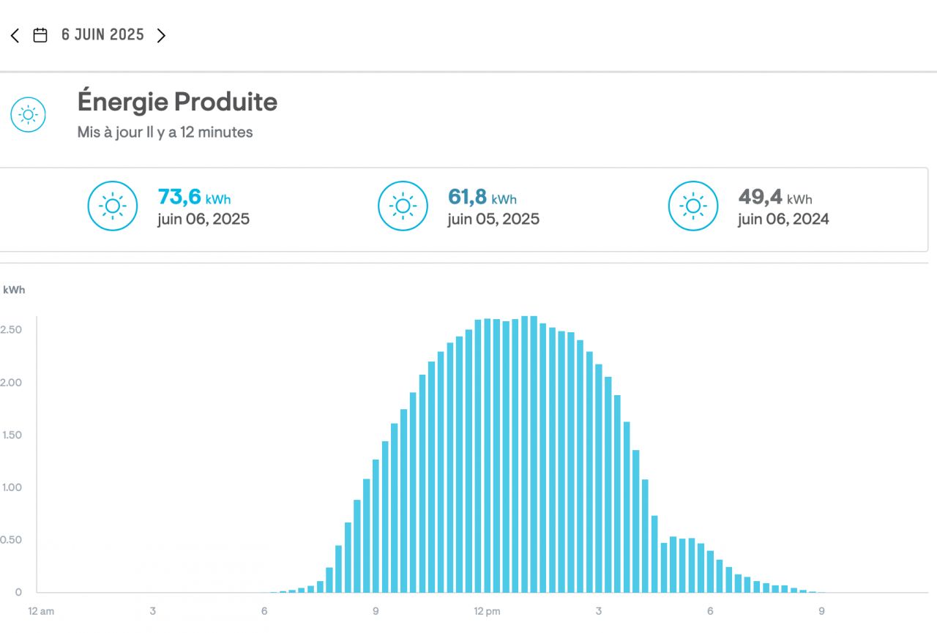Click the sun icon beside 49,4 kWh
937x633 pixels.
pyautogui.click(x=693, y=206)
